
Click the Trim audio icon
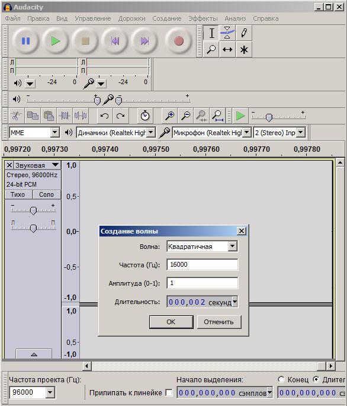click(65, 116)
